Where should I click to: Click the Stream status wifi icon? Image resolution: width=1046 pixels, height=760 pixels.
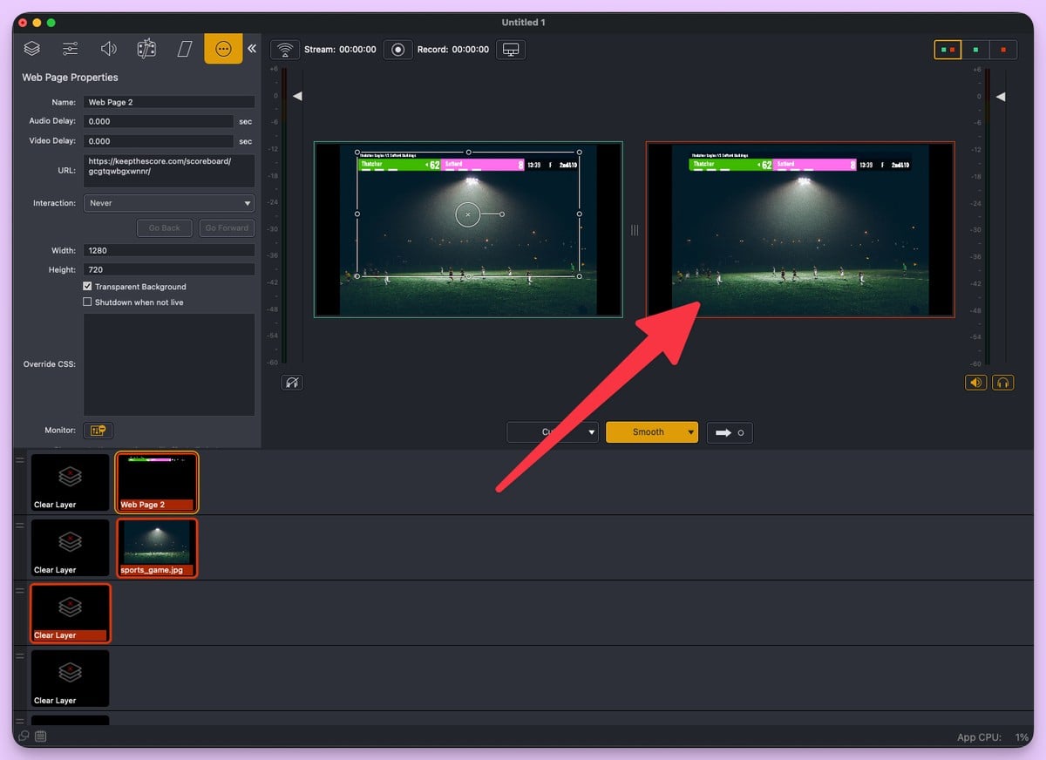pos(285,49)
